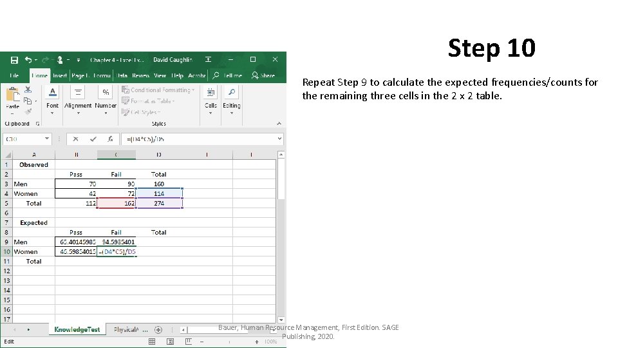618x348 pixels.
Task: Click cell with value 65.40145985
Action: pos(76,242)
